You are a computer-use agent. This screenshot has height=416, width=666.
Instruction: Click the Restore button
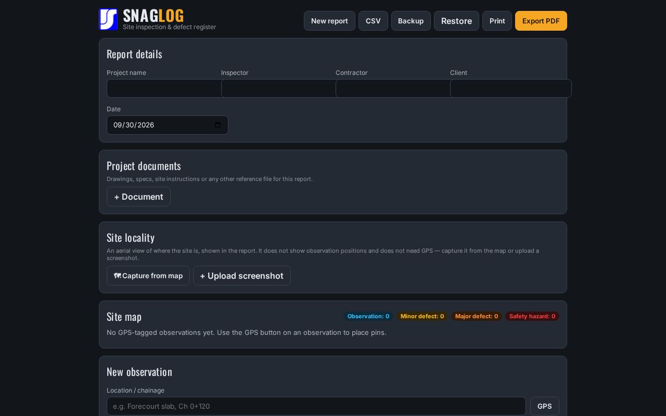(x=456, y=21)
